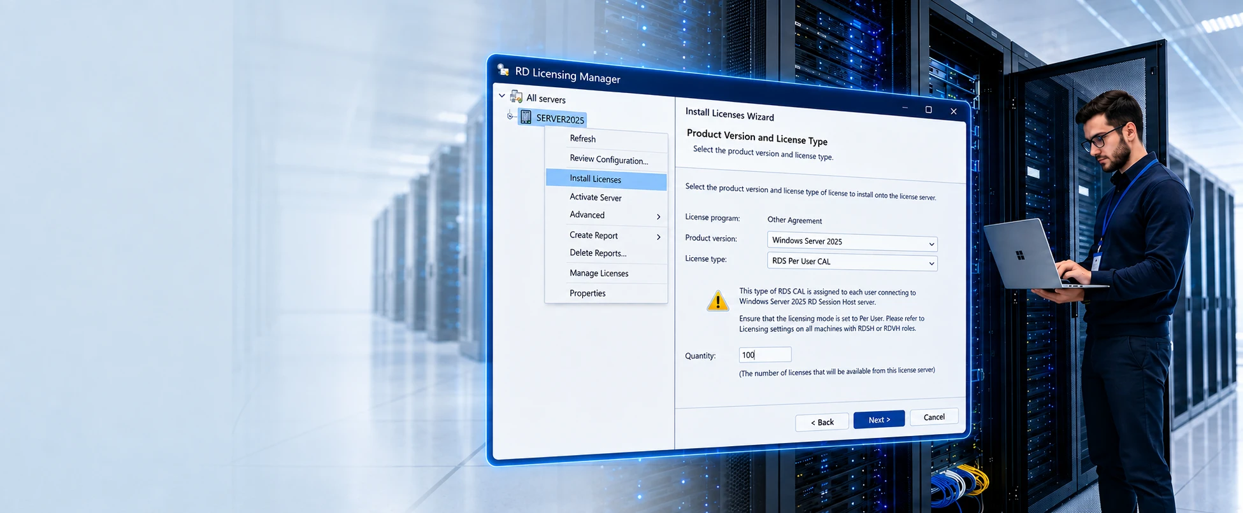Image resolution: width=1243 pixels, height=513 pixels.
Task: Click into the Quantity input field
Action: 765,355
